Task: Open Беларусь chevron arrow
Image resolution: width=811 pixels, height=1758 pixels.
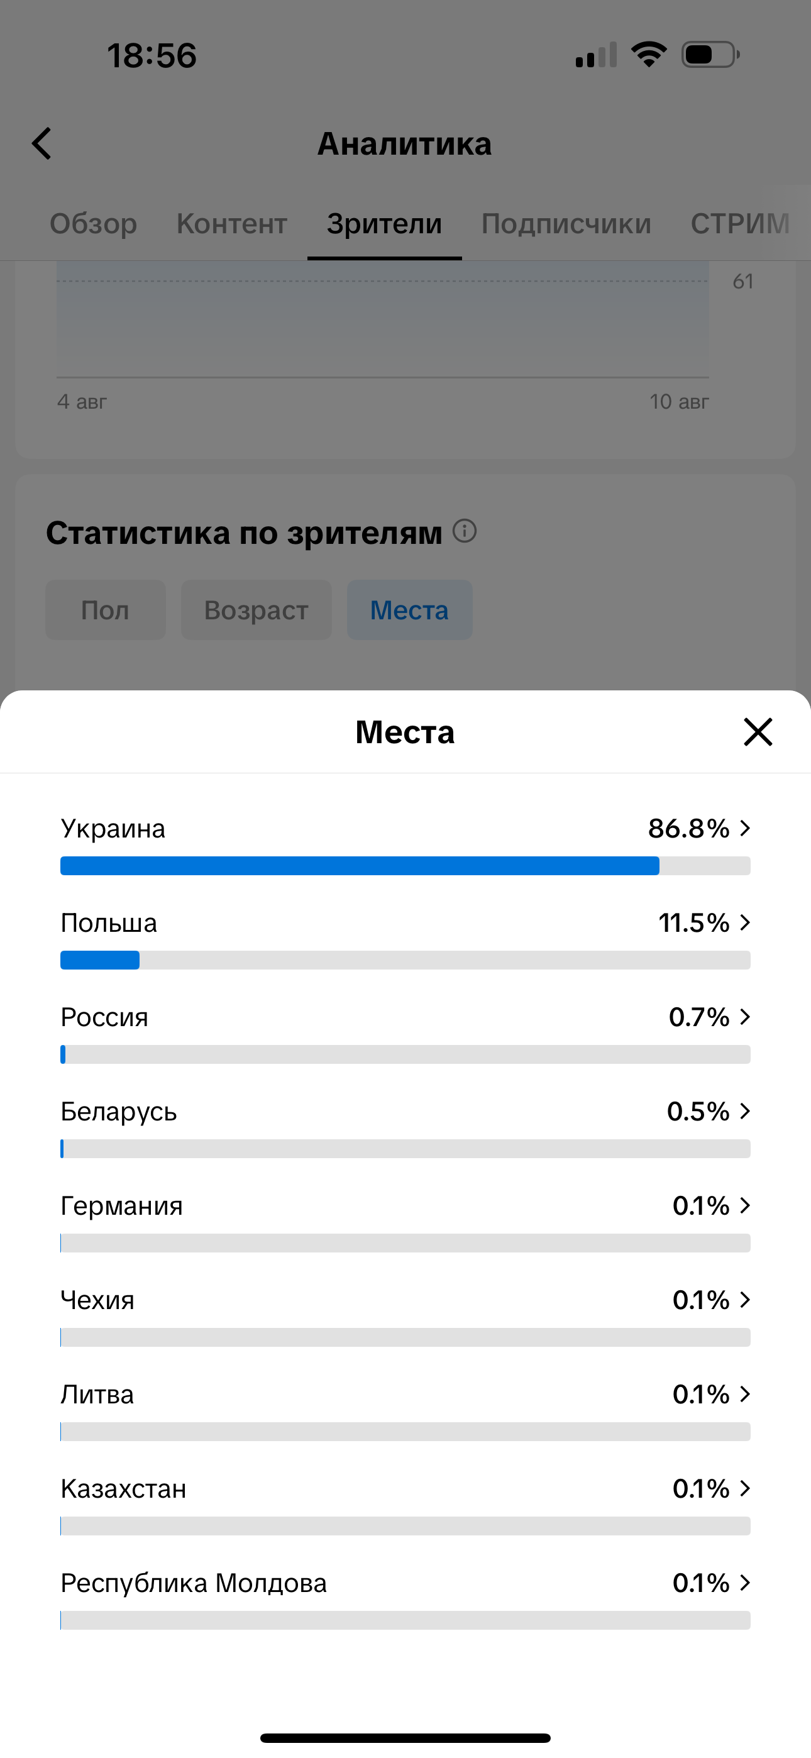Action: 746,1111
